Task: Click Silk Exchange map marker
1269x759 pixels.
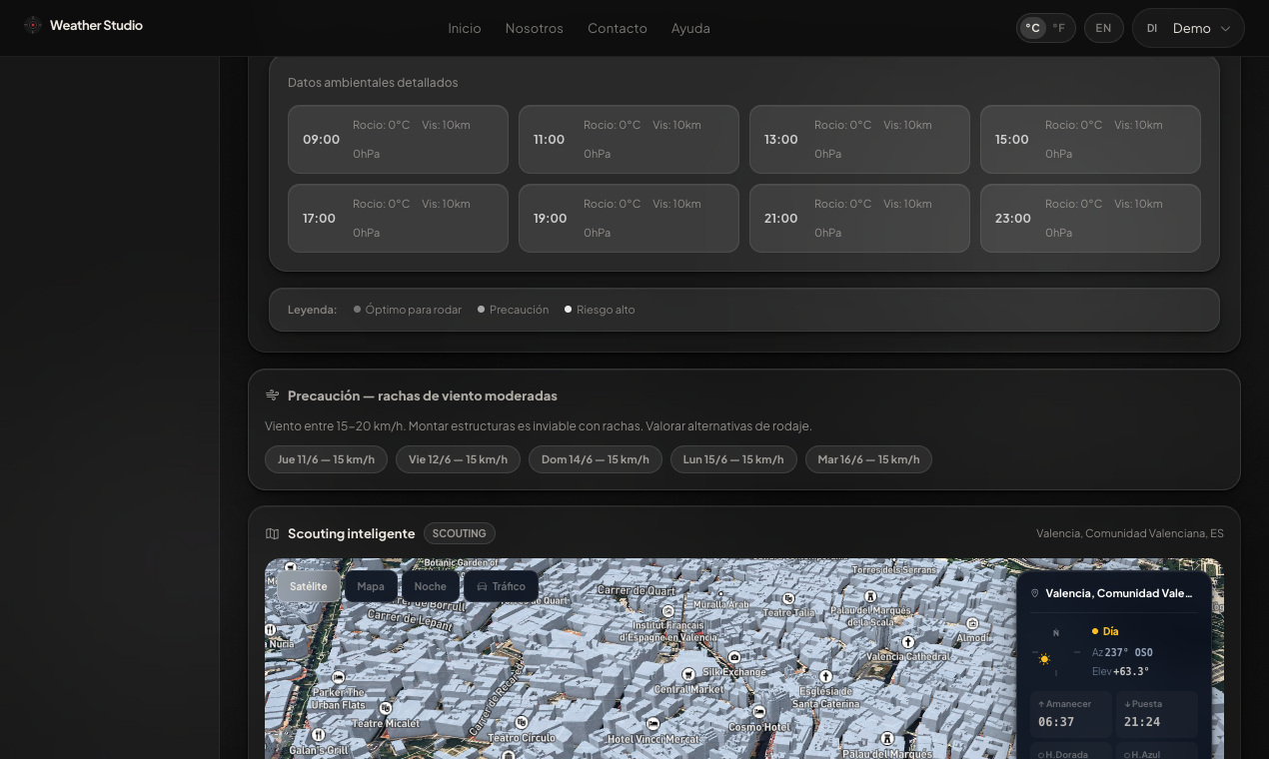Action: pos(734,657)
